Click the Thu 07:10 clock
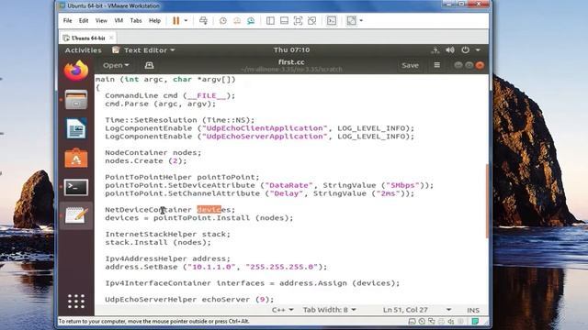The height and width of the screenshot is (330, 588). point(291,49)
